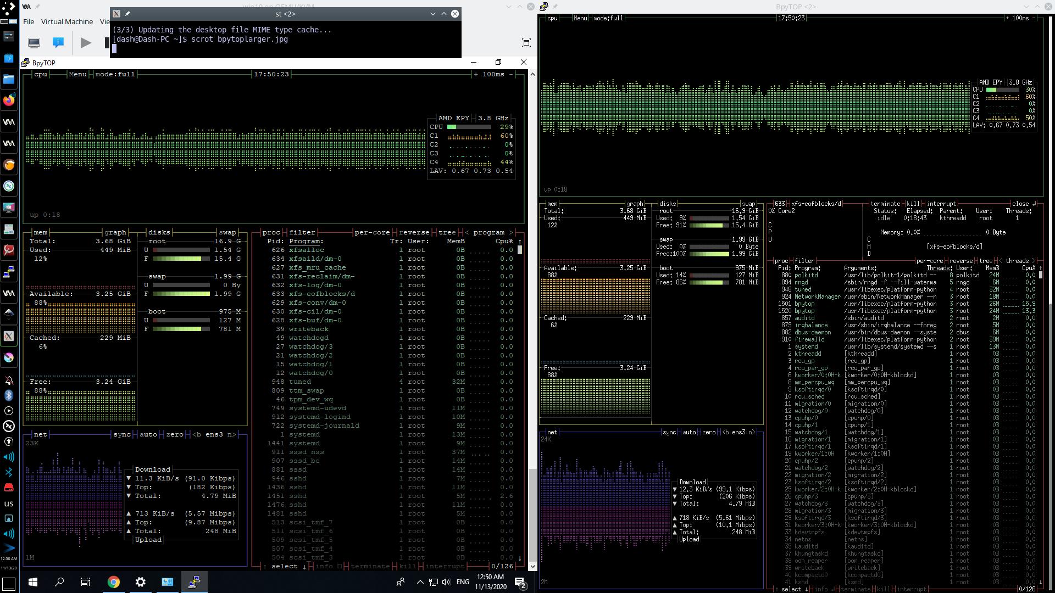This screenshot has width=1055, height=593.
Task: Click the kill option in BpyTOP's bottom bar
Action: pos(408,566)
